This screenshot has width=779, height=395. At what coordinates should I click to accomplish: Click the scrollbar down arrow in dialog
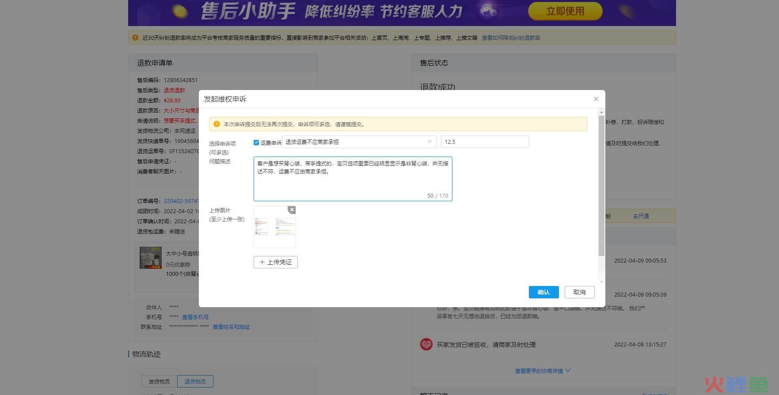pyautogui.click(x=601, y=282)
